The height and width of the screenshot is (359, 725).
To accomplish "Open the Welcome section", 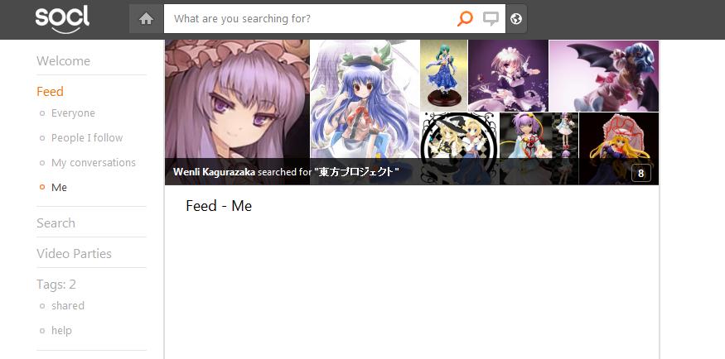I will 63,61.
